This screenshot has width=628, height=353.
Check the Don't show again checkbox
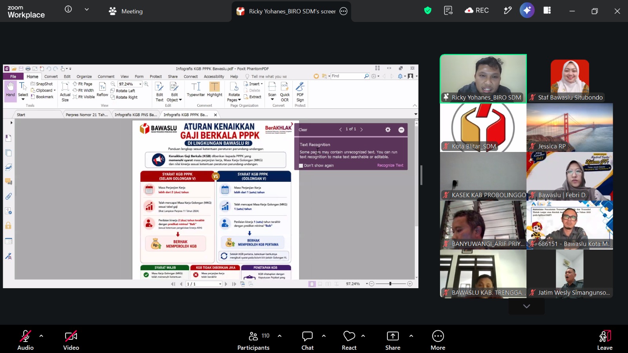[301, 166]
